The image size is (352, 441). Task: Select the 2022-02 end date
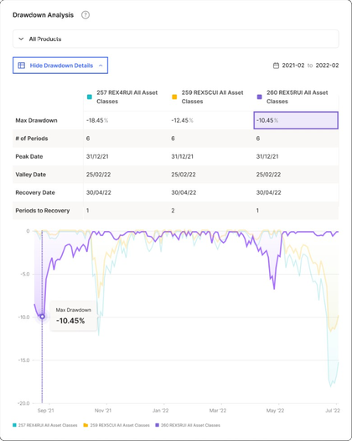327,66
